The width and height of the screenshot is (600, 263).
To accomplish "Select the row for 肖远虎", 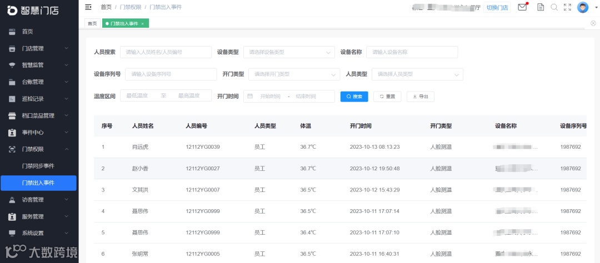I will click(340, 147).
